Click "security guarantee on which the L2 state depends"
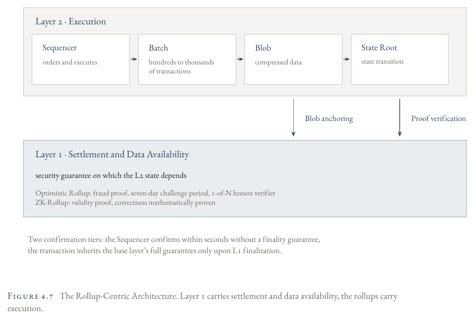The image size is (474, 319). [x=111, y=175]
